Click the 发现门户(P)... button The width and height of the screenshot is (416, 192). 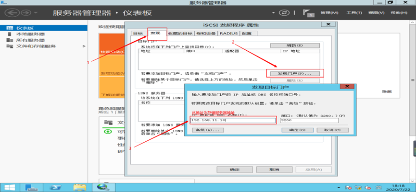[x=295, y=73]
